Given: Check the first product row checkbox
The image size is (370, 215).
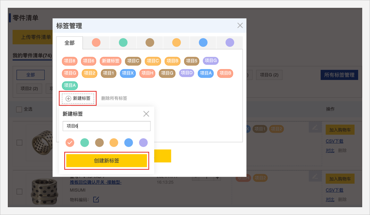Looking at the screenshot, I should [x=19, y=142].
